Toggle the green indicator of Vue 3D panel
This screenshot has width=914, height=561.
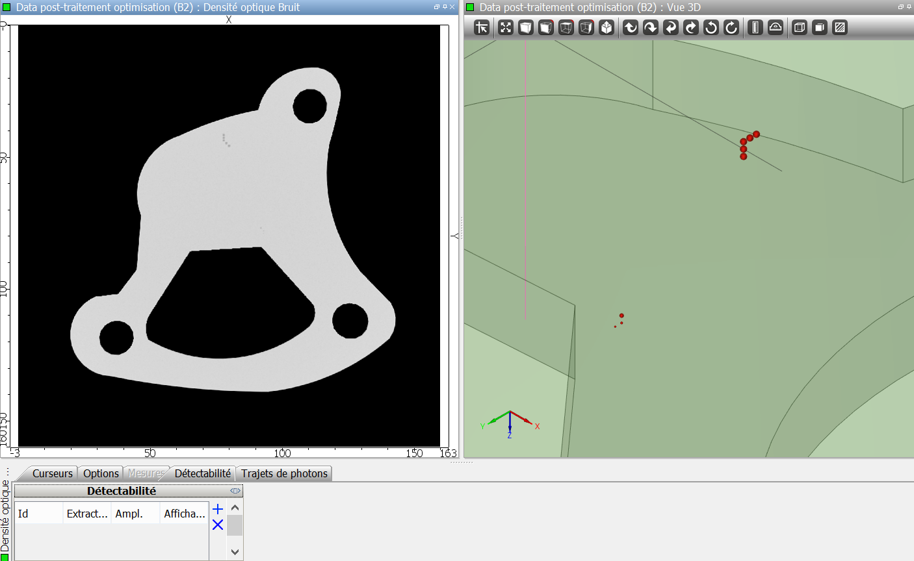pyautogui.click(x=470, y=7)
